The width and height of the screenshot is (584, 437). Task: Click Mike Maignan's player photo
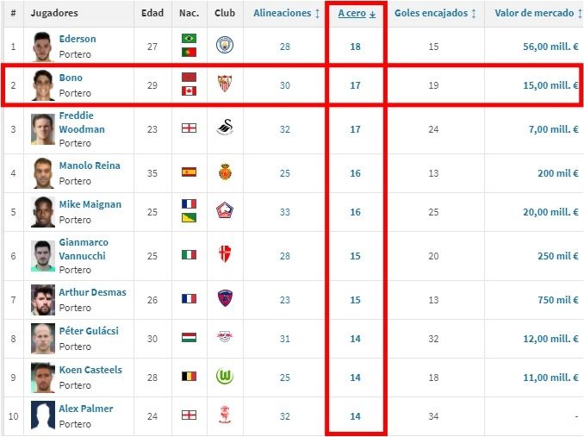pyautogui.click(x=43, y=212)
